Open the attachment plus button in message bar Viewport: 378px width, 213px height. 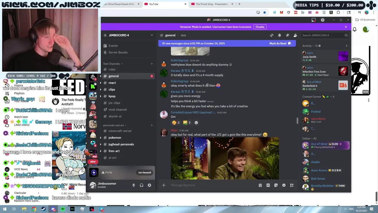pos(164,185)
